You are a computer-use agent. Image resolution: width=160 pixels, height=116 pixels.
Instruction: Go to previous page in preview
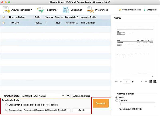click(x=121, y=82)
